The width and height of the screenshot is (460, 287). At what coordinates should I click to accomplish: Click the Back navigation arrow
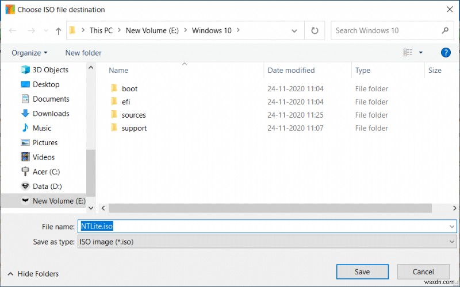pyautogui.click(x=13, y=30)
